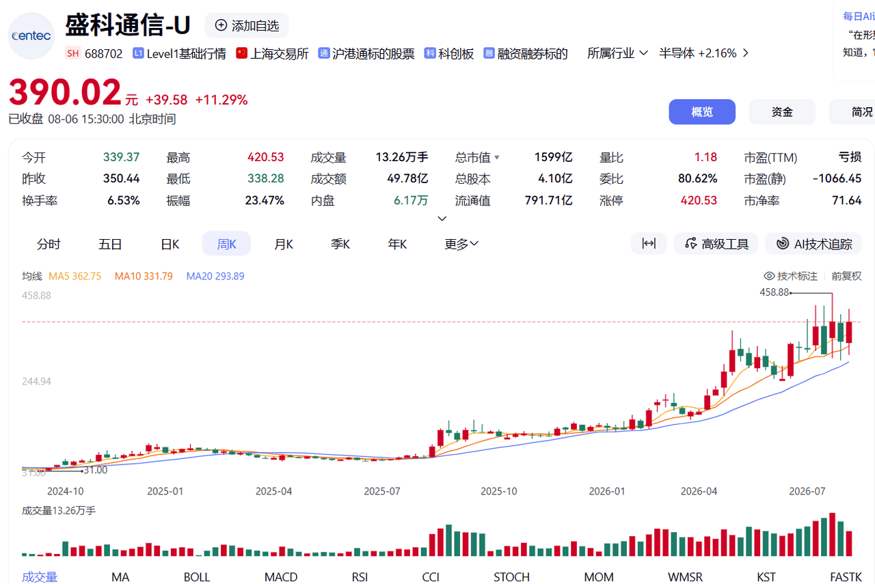Select the CCI indicator tab
Screen dimensions: 875x584
click(x=431, y=577)
